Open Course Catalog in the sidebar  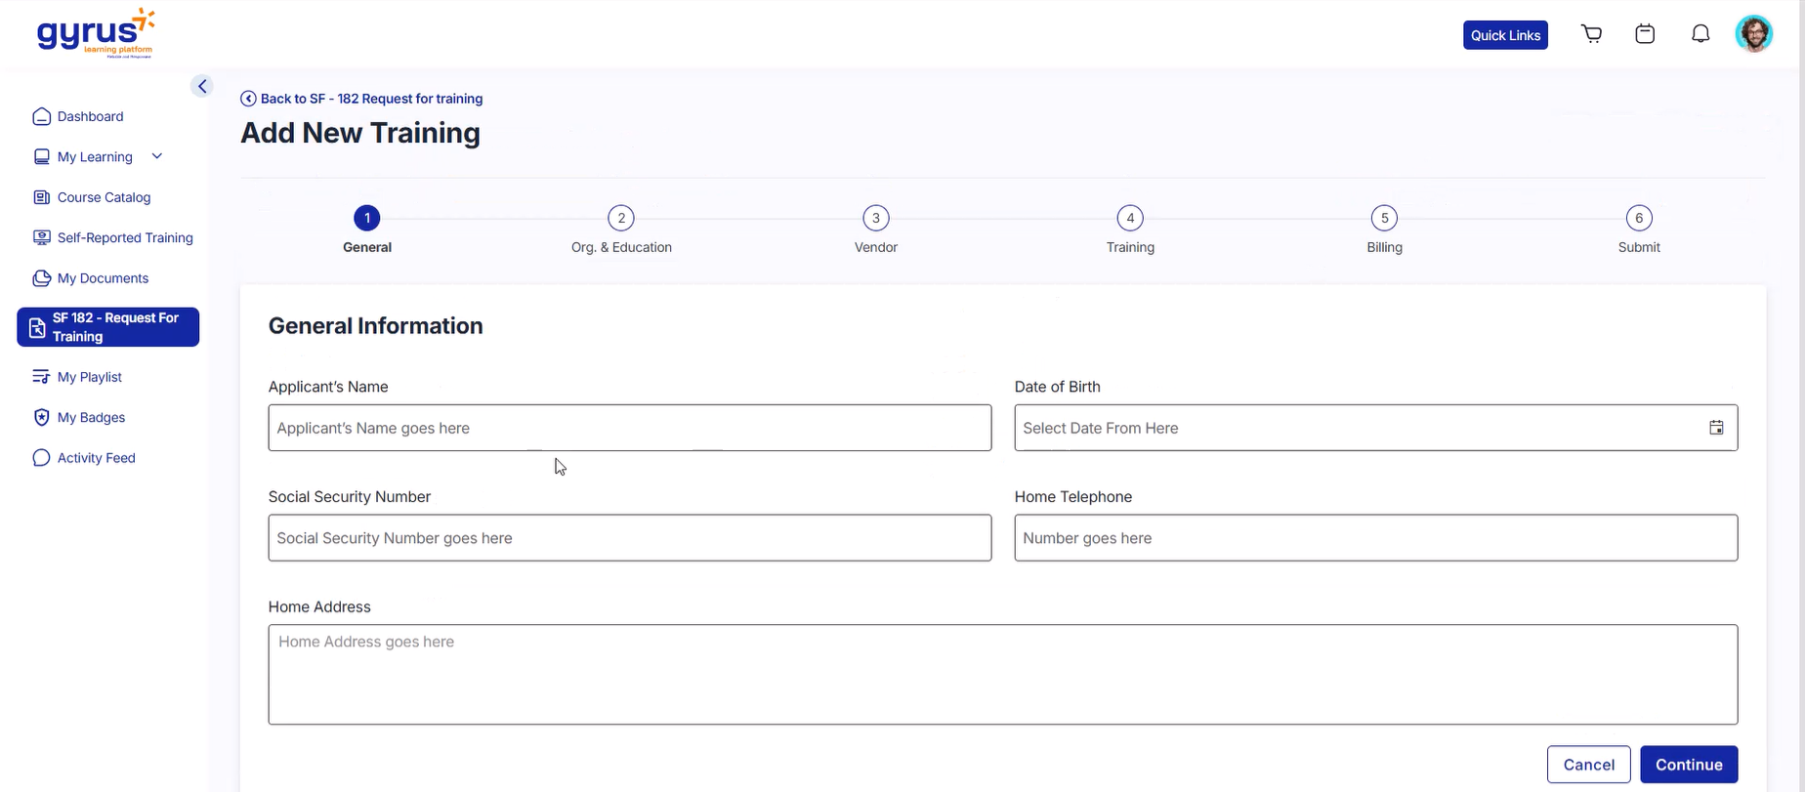click(104, 197)
